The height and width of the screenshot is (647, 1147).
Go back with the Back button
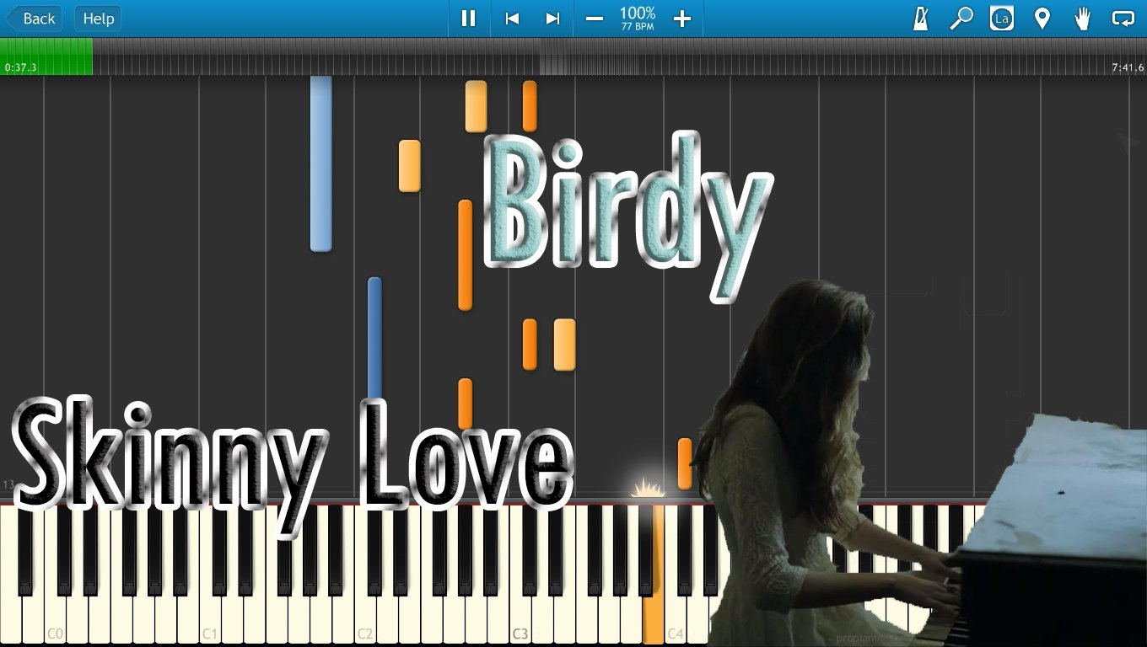pos(34,19)
